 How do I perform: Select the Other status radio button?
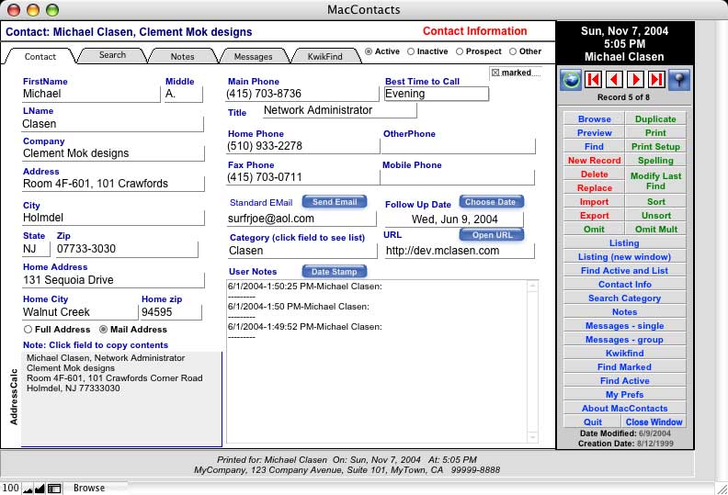(x=513, y=51)
